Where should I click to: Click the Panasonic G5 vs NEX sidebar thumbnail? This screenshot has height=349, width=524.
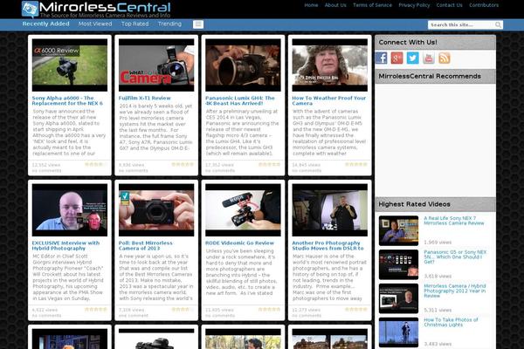pos(398,264)
